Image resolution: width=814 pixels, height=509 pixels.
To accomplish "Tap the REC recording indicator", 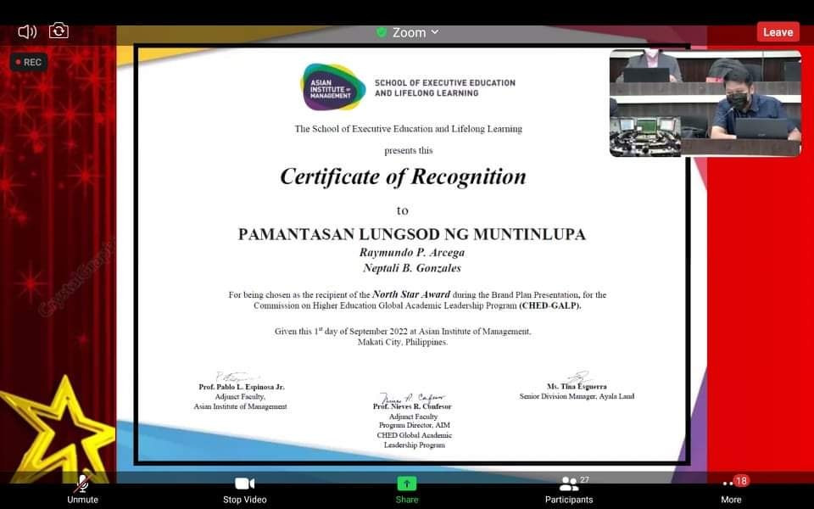I will tap(29, 62).
